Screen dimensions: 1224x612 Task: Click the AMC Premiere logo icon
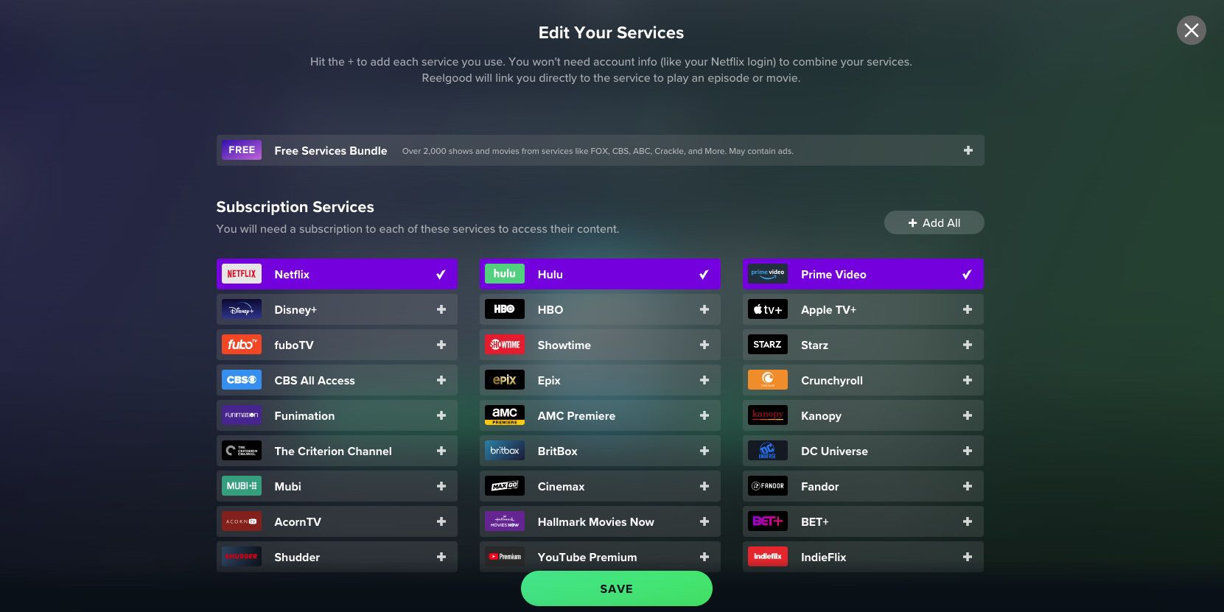click(505, 415)
